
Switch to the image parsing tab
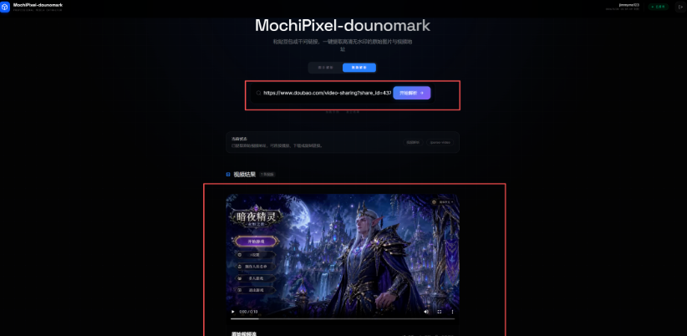pyautogui.click(x=325, y=68)
